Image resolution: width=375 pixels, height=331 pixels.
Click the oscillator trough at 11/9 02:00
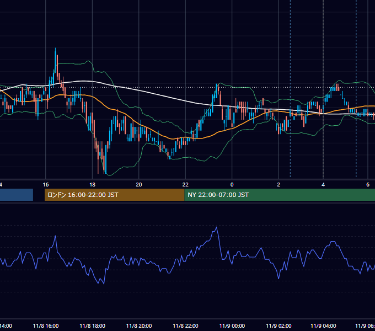coord(278,279)
